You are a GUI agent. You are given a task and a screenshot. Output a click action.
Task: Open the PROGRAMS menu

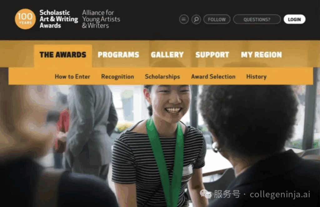(118, 55)
